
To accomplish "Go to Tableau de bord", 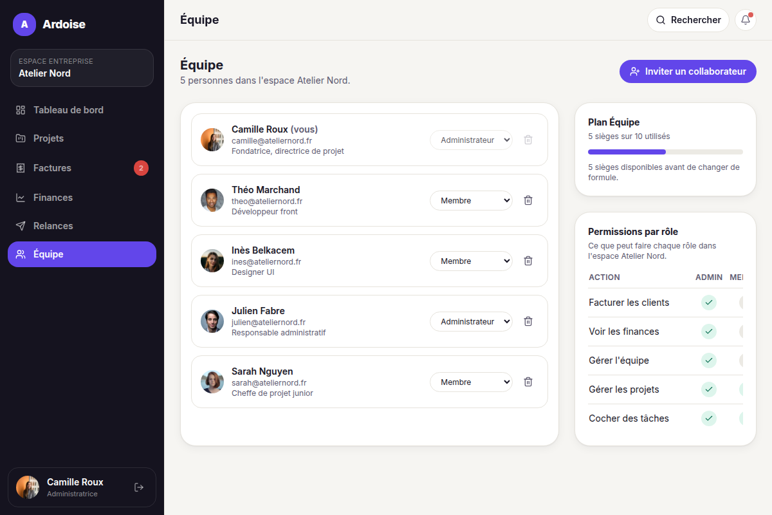I will [x=82, y=110].
